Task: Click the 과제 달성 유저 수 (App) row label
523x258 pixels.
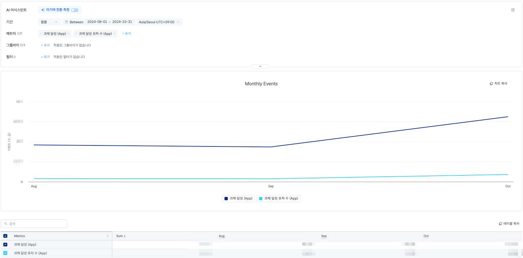Action: click(30, 253)
